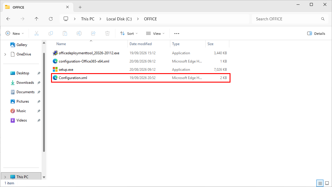Viewport: 332px width, 187px height.
Task: Open chevron dropdown after Local Disk (C:)
Action: [x=138, y=19]
